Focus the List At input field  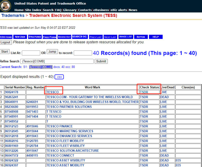(x=31, y=53)
